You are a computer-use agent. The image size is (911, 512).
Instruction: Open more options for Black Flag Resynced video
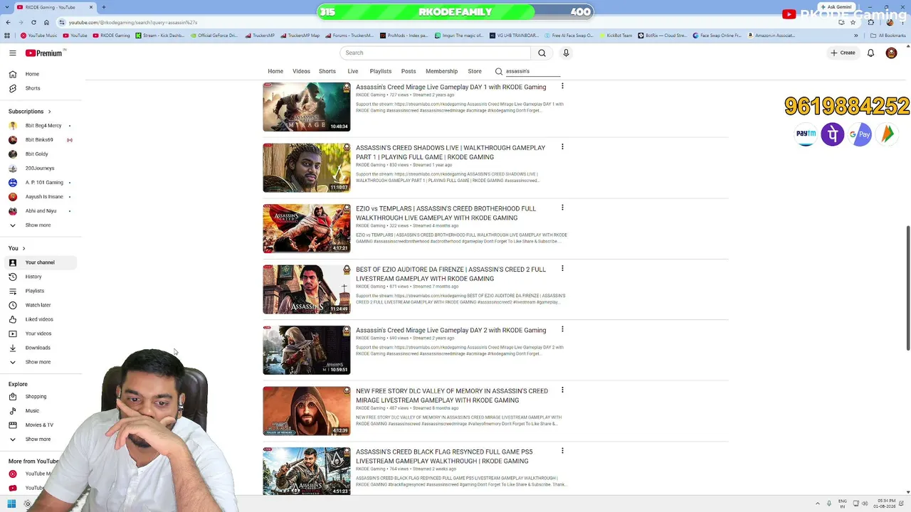(562, 451)
